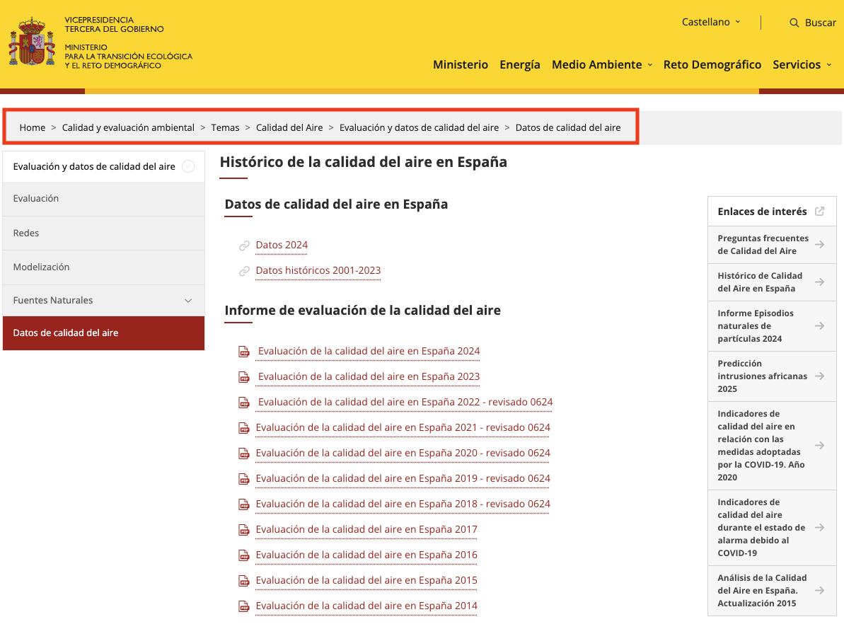Select Redes in the left sidebar
The height and width of the screenshot is (624, 844).
tap(103, 233)
